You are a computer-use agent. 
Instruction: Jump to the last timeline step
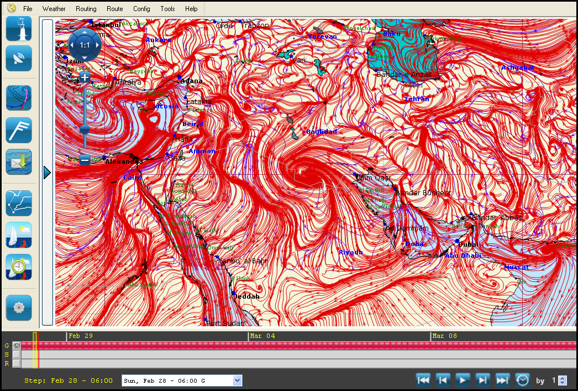pyautogui.click(x=503, y=380)
